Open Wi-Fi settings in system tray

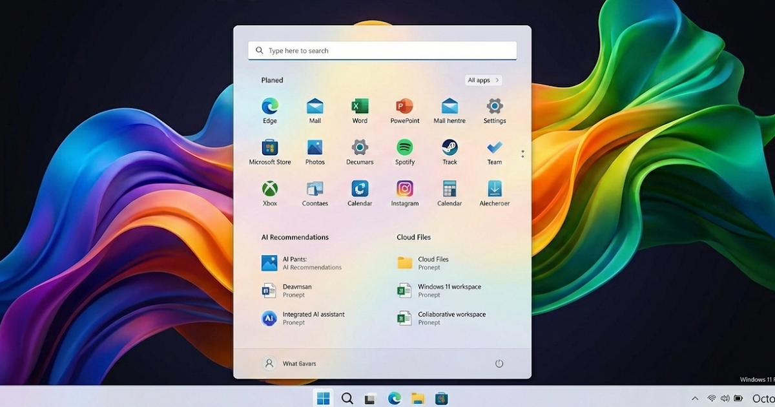[712, 399]
